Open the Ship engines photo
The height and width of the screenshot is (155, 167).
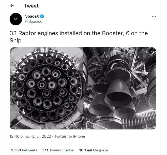pos(120,88)
